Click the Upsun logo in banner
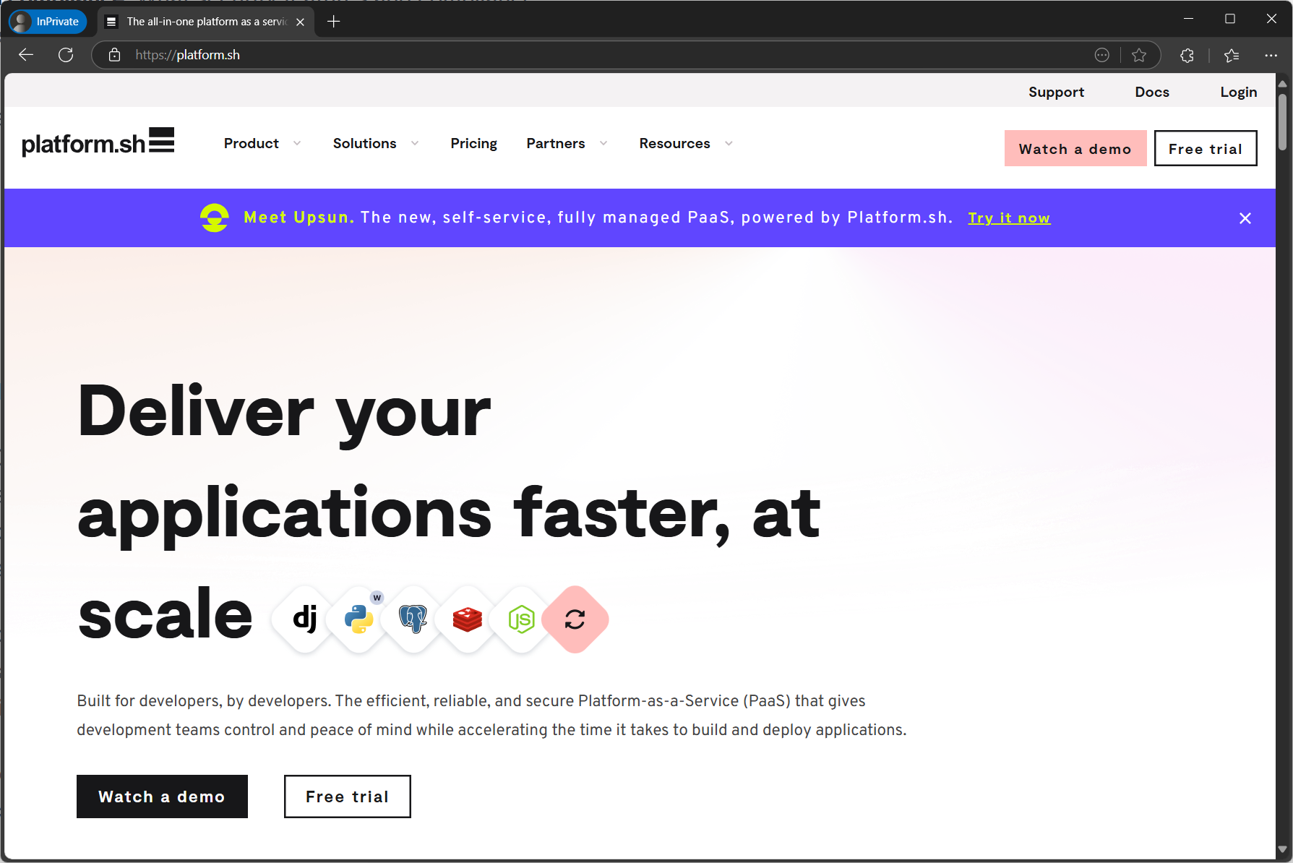Image resolution: width=1293 pixels, height=863 pixels. (215, 218)
